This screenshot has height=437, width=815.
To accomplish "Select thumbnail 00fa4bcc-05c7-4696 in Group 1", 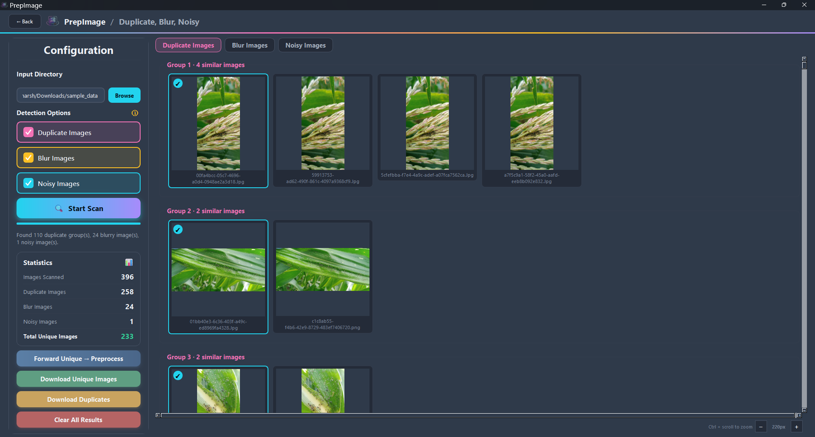I will click(218, 131).
